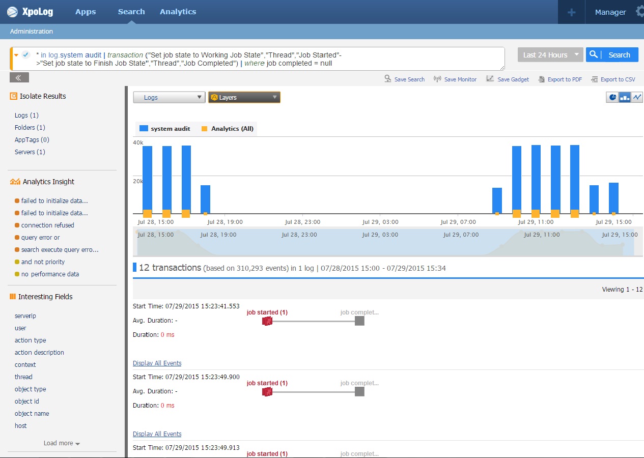
Task: Expand the Last 24 Hours time range
Action: click(550, 55)
